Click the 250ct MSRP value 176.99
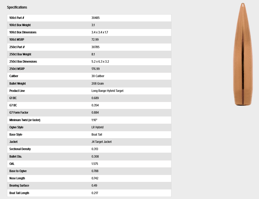Image resolution: width=259 pixels, height=199 pixels. click(96, 69)
